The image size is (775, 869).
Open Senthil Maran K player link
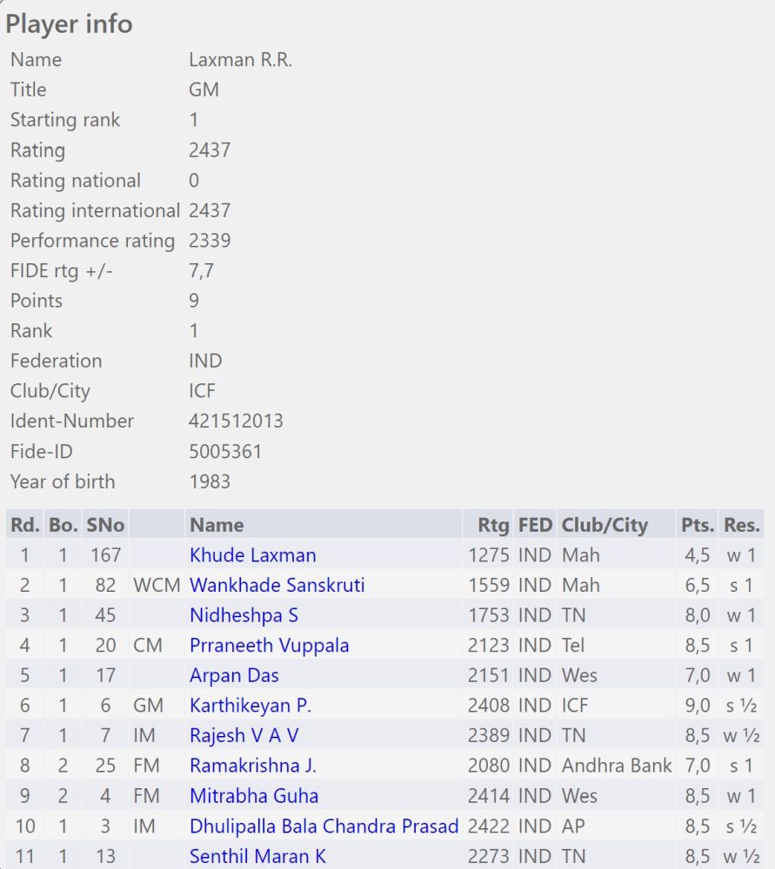[257, 856]
